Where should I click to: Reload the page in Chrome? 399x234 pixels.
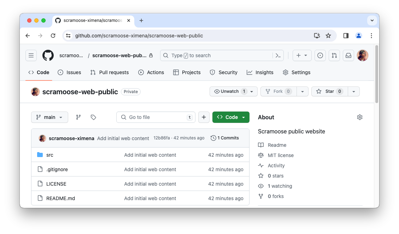(53, 36)
